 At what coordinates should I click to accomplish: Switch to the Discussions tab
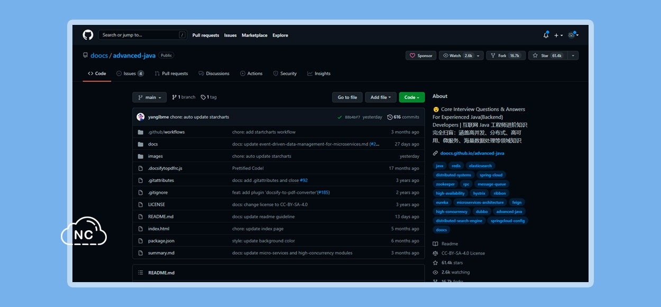(x=214, y=74)
